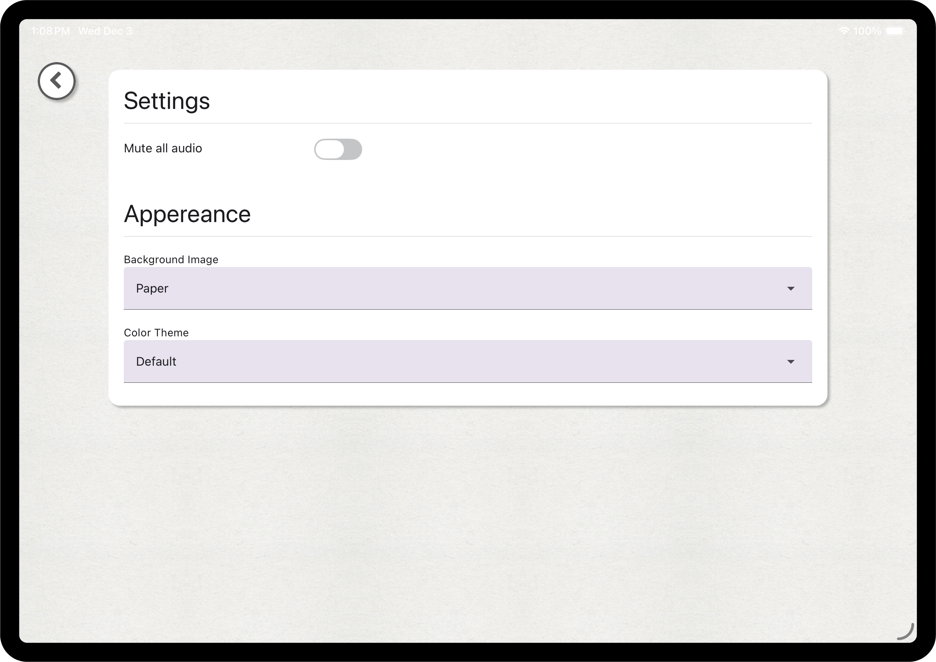The height and width of the screenshot is (662, 936).
Task: Toggle the Mute all audio switch
Action: 337,149
